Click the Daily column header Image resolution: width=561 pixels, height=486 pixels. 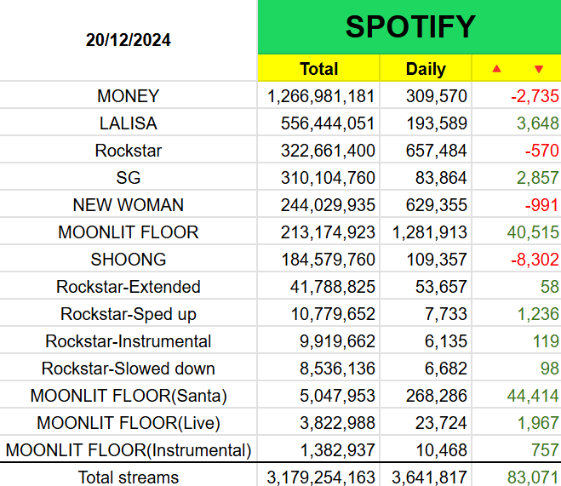tap(426, 68)
